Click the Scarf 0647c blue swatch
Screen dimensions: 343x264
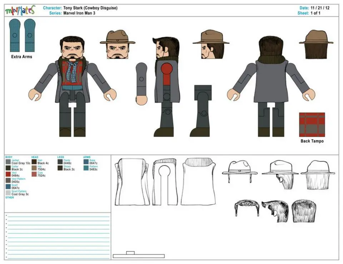coord(8,187)
